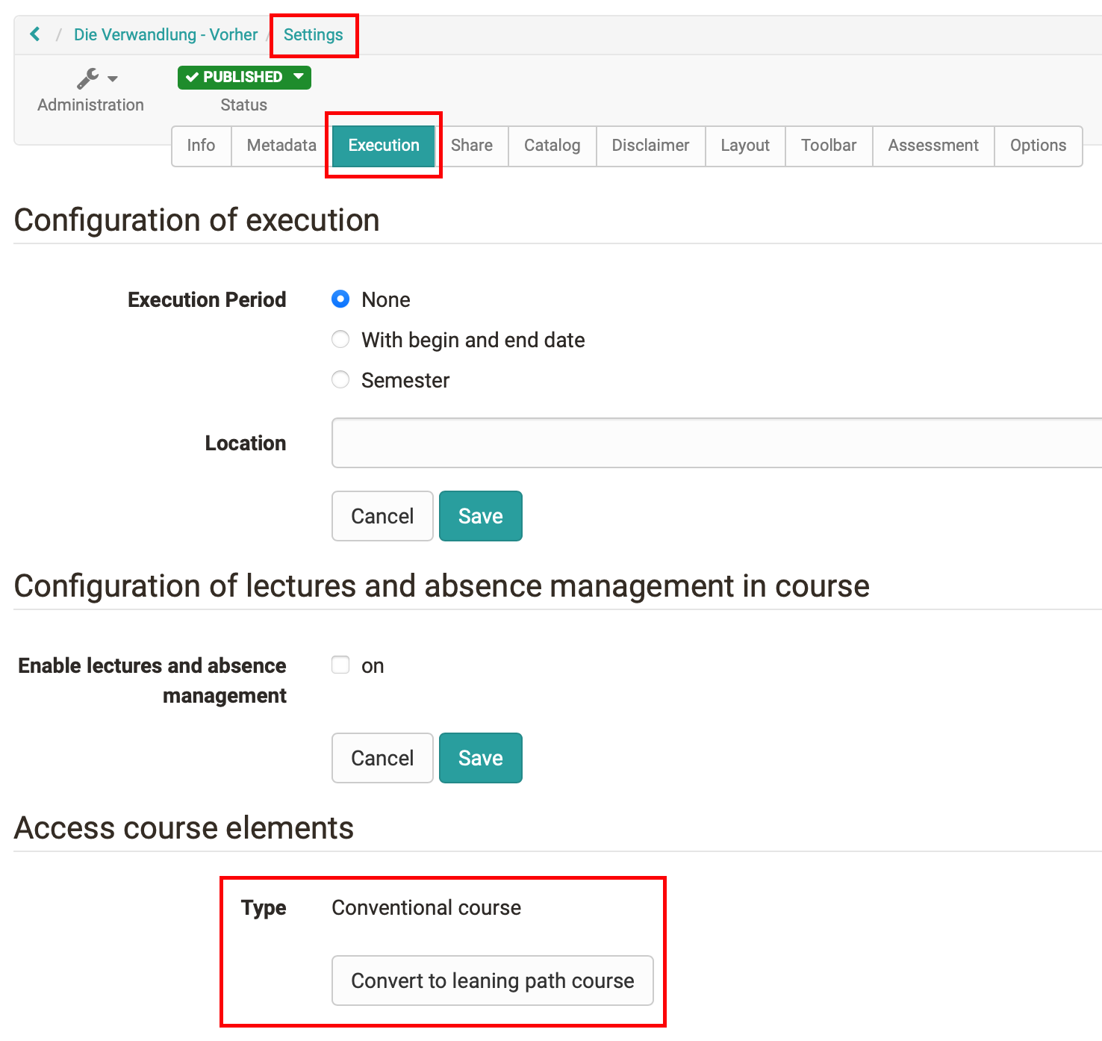Choose Semester as Execution Period
Image resolution: width=1102 pixels, height=1041 pixels.
pos(340,379)
